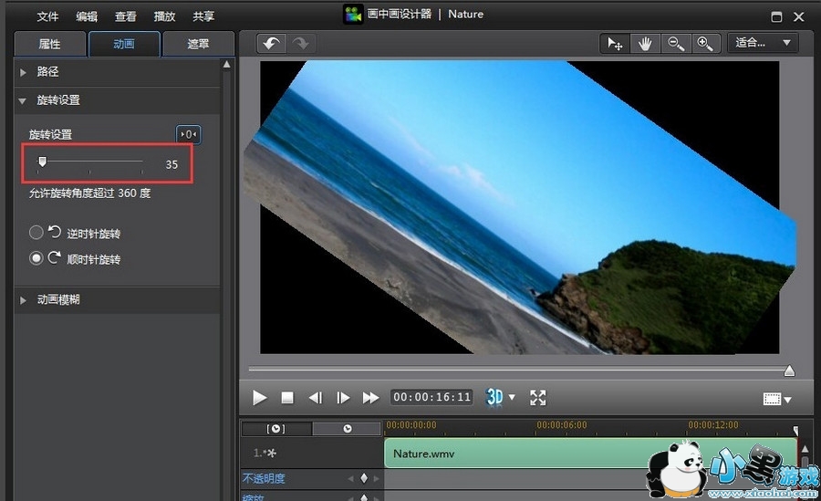Select the arrow move tool
Image resolution: width=821 pixels, height=501 pixels.
tap(615, 43)
